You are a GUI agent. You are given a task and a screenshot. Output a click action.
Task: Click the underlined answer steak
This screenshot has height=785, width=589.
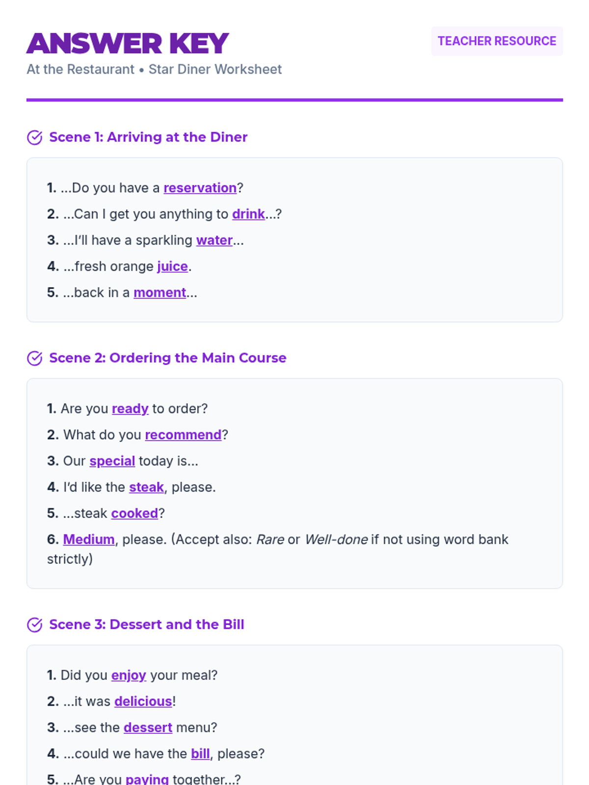(x=146, y=487)
